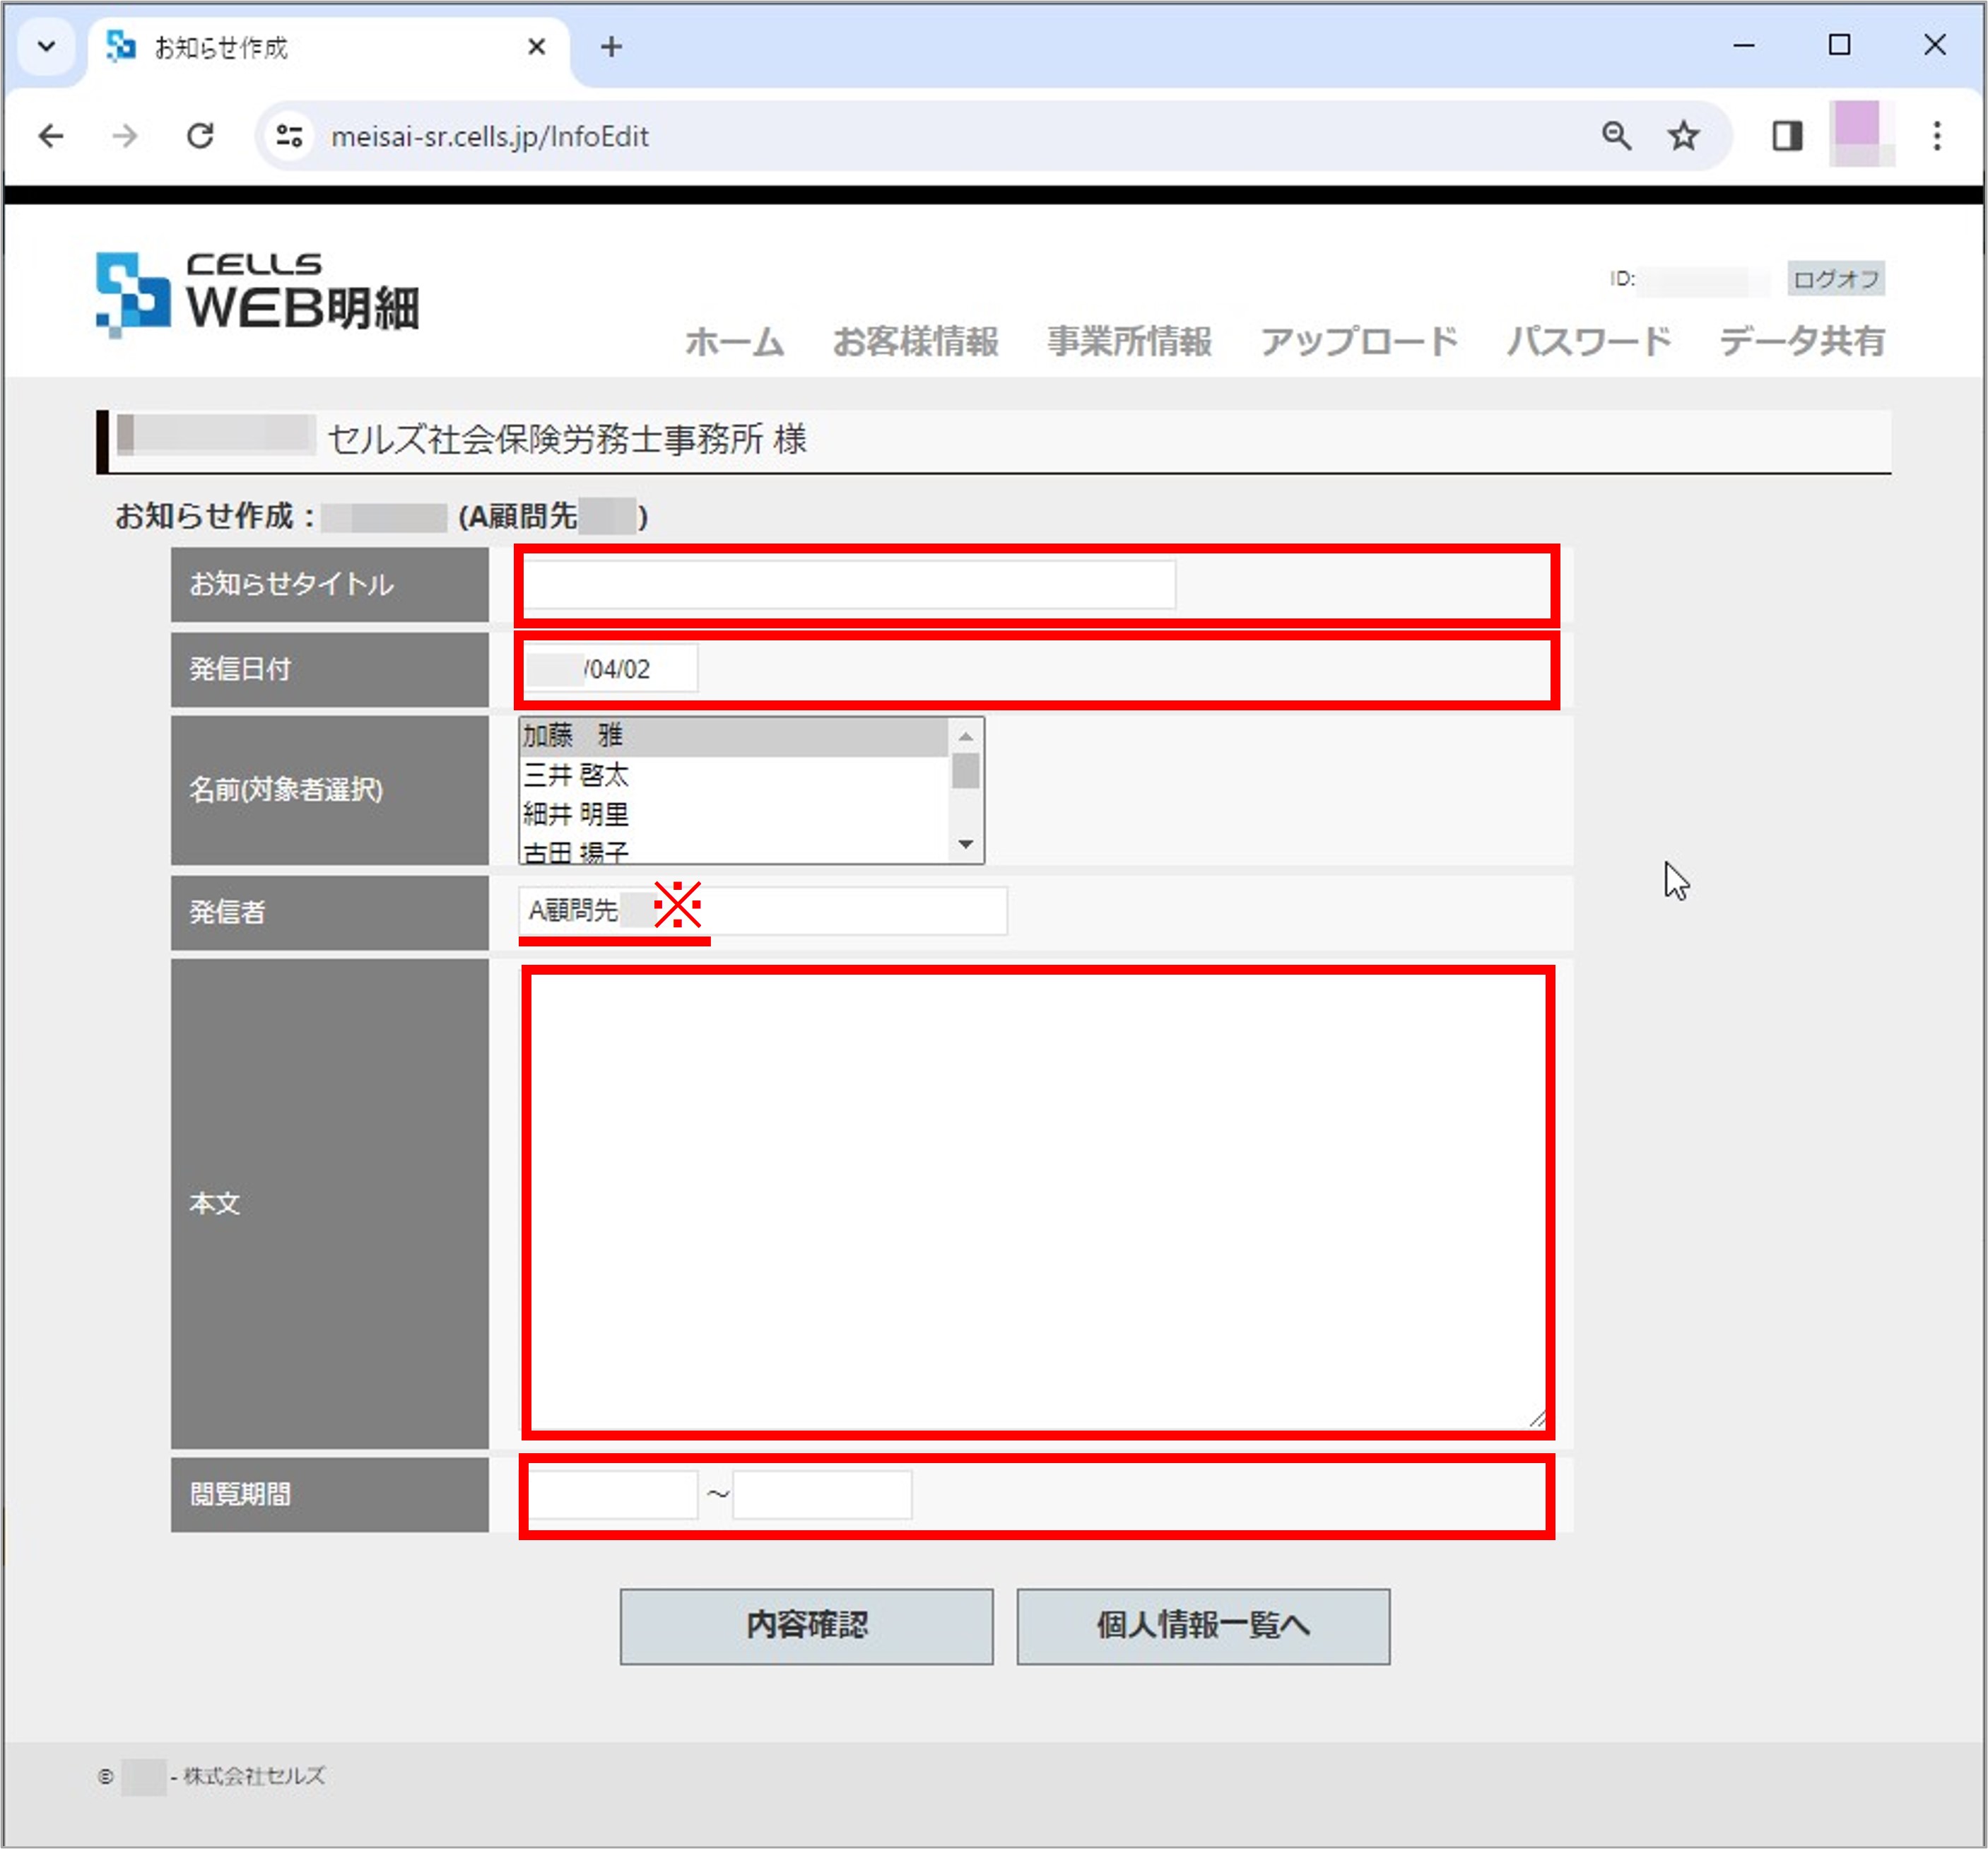Open the データ共有 menu
Screen dimensions: 1988x1849
tap(1802, 342)
